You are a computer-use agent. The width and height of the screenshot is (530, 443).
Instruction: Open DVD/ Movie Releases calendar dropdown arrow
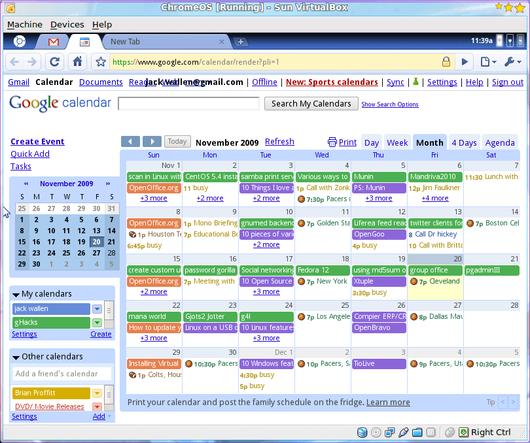(x=97, y=406)
